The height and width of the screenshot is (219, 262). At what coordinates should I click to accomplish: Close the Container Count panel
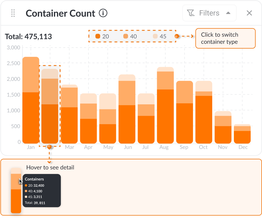click(x=249, y=13)
